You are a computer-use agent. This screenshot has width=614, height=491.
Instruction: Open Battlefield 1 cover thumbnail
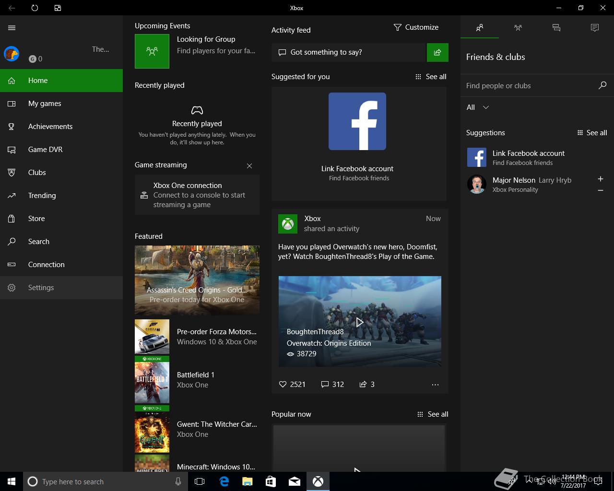click(152, 380)
